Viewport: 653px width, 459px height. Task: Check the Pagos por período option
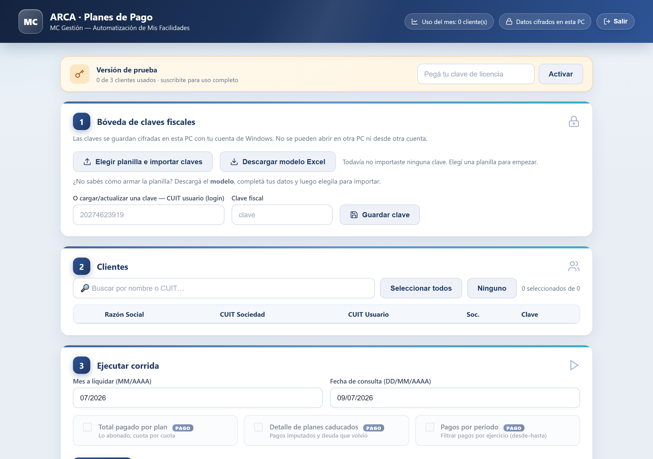pyautogui.click(x=430, y=427)
